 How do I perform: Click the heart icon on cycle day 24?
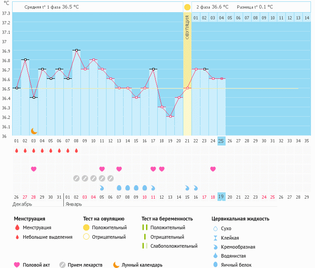coord(213,169)
